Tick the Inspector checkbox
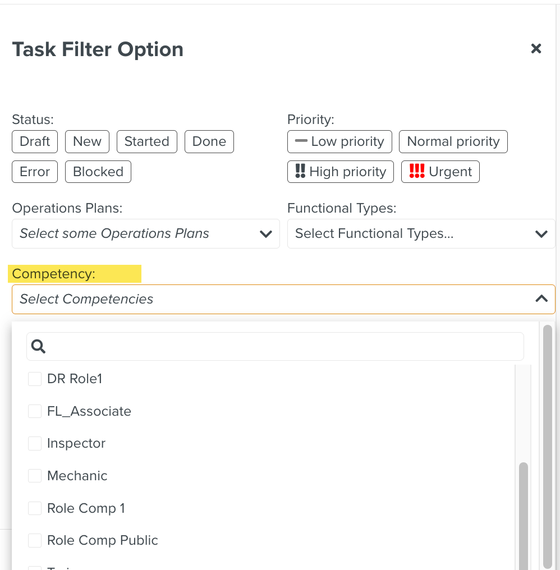This screenshot has width=560, height=570. 35,444
